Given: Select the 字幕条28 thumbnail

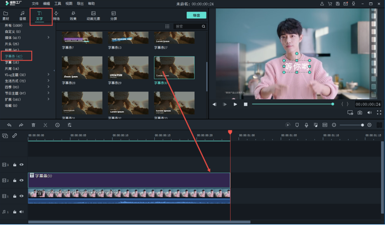Looking at the screenshot, I should (x=82, y=67).
